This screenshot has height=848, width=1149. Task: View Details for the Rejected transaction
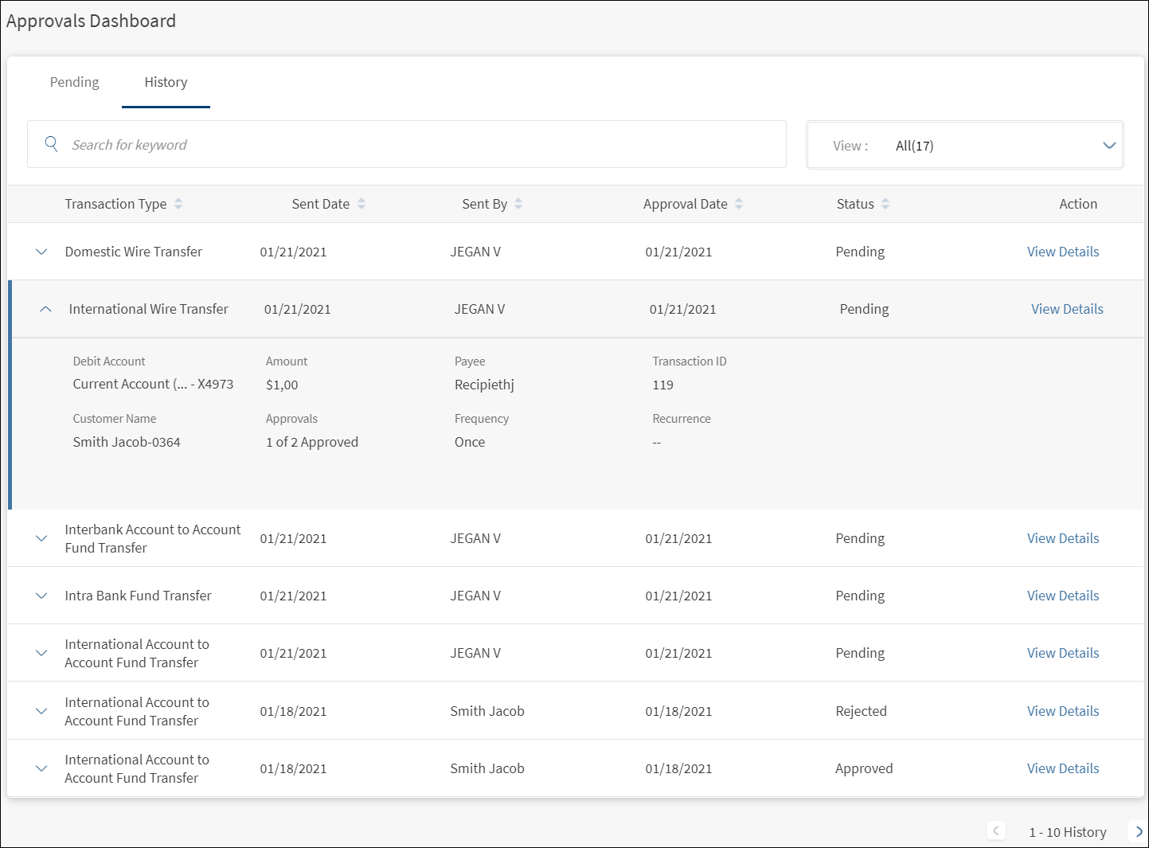point(1063,711)
